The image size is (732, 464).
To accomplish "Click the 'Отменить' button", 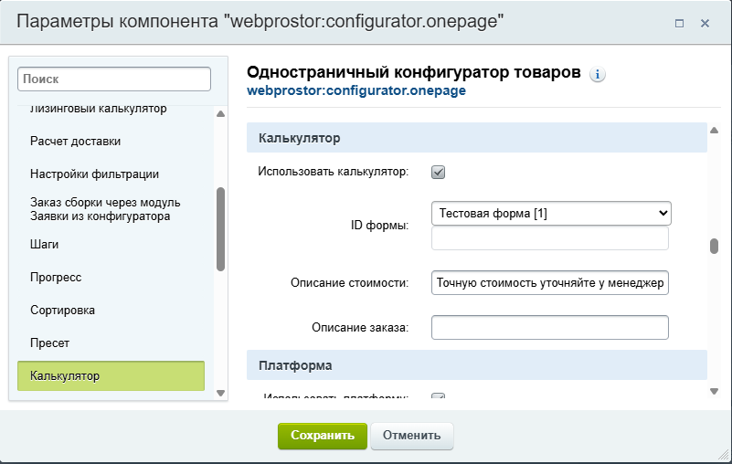I will click(x=412, y=436).
